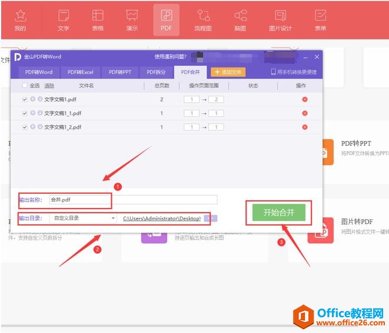Uncheck the 文字文稿1_2.pdf checkbox
The width and height of the screenshot is (389, 333).
(25, 127)
